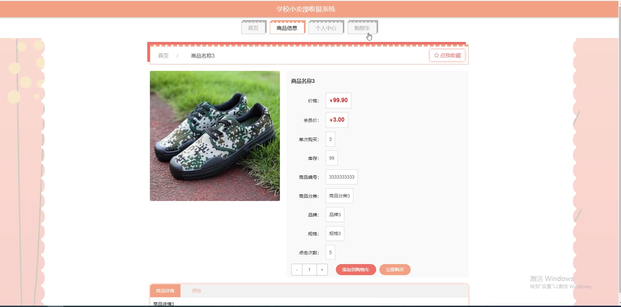The image size is (621, 307).
Task: Switch to the 评论 tab
Action: pyautogui.click(x=196, y=291)
